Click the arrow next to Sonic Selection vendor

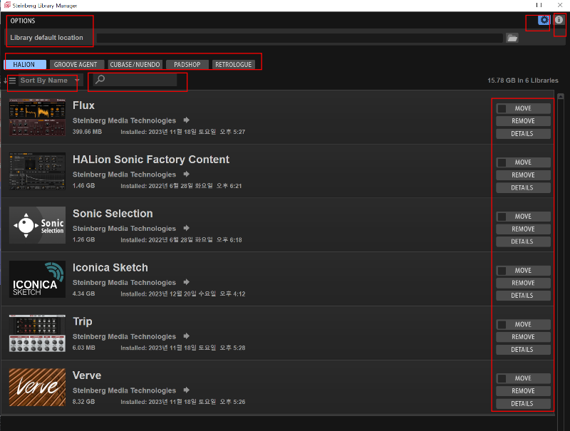(187, 228)
